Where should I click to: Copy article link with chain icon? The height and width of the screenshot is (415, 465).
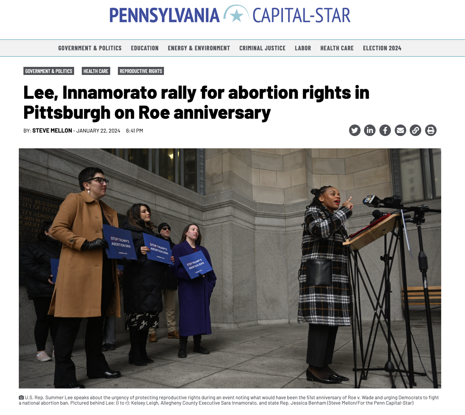tap(415, 130)
